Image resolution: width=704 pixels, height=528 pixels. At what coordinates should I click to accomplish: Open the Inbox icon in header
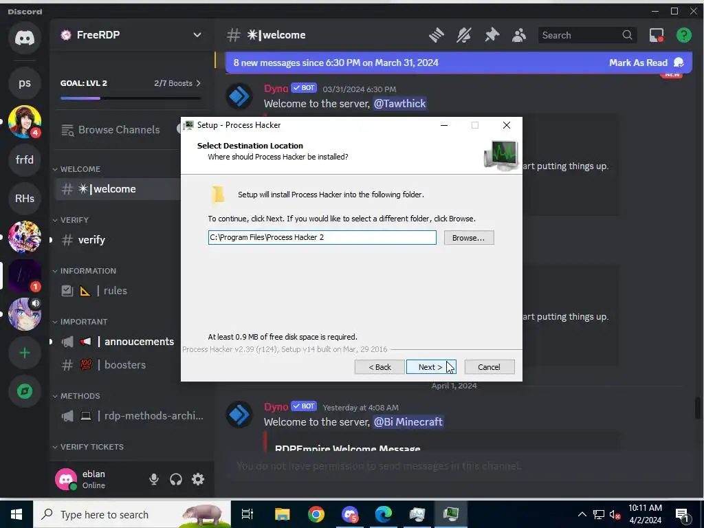coord(657,35)
